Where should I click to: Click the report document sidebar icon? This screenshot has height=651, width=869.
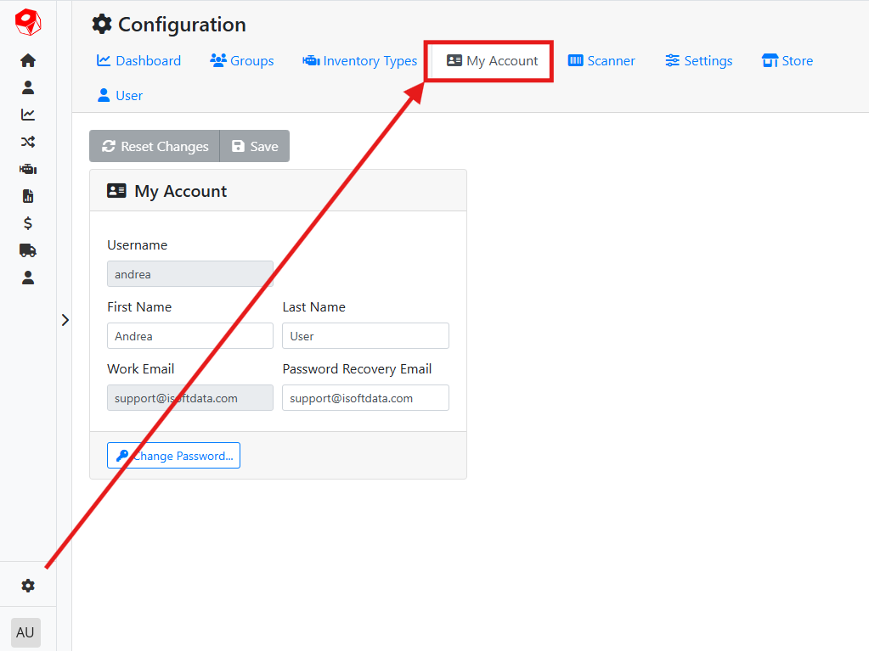pyautogui.click(x=28, y=196)
